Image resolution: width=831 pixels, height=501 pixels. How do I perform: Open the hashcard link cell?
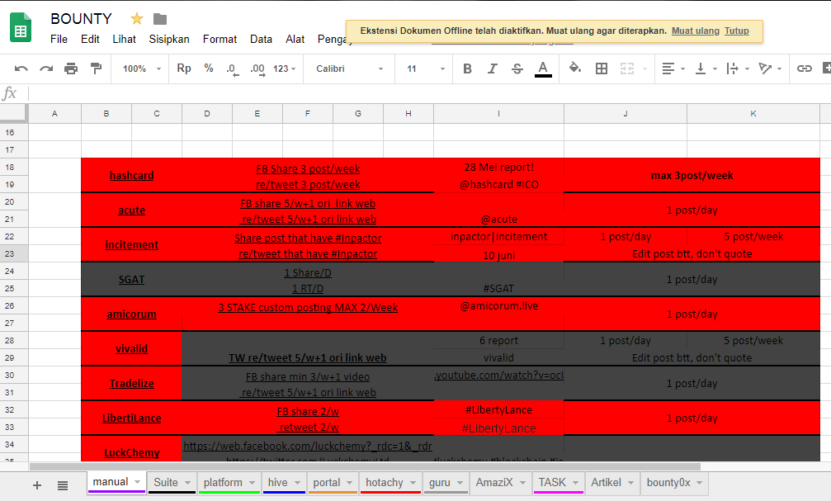[x=131, y=176]
